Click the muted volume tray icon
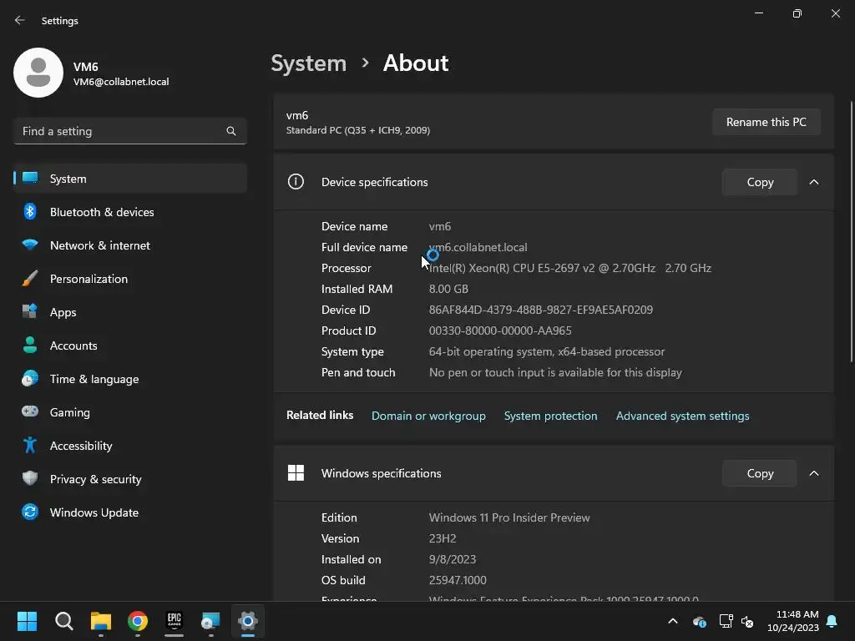The height and width of the screenshot is (641, 855). coord(747,621)
